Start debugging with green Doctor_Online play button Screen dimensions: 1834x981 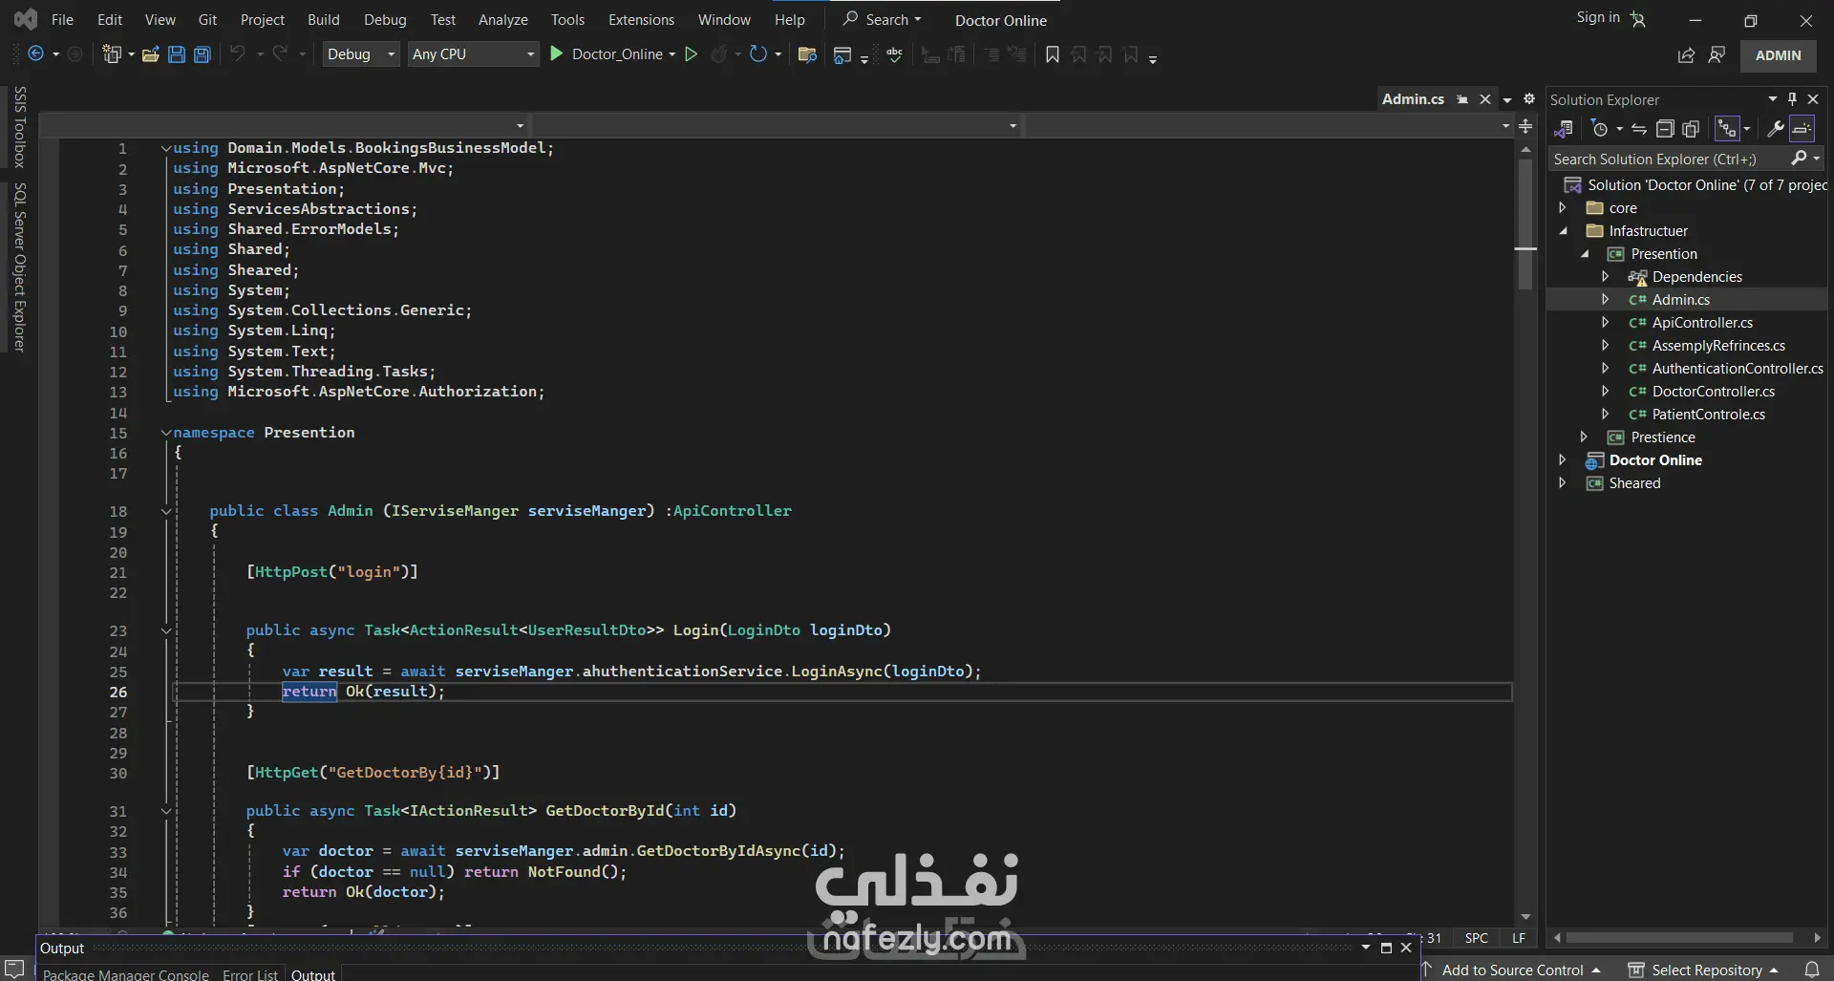click(x=557, y=54)
